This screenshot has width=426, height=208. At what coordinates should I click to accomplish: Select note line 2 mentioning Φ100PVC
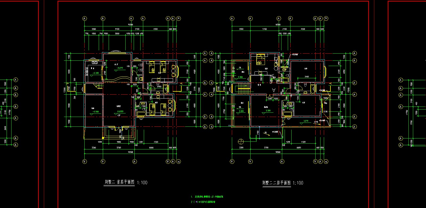tap(203, 202)
